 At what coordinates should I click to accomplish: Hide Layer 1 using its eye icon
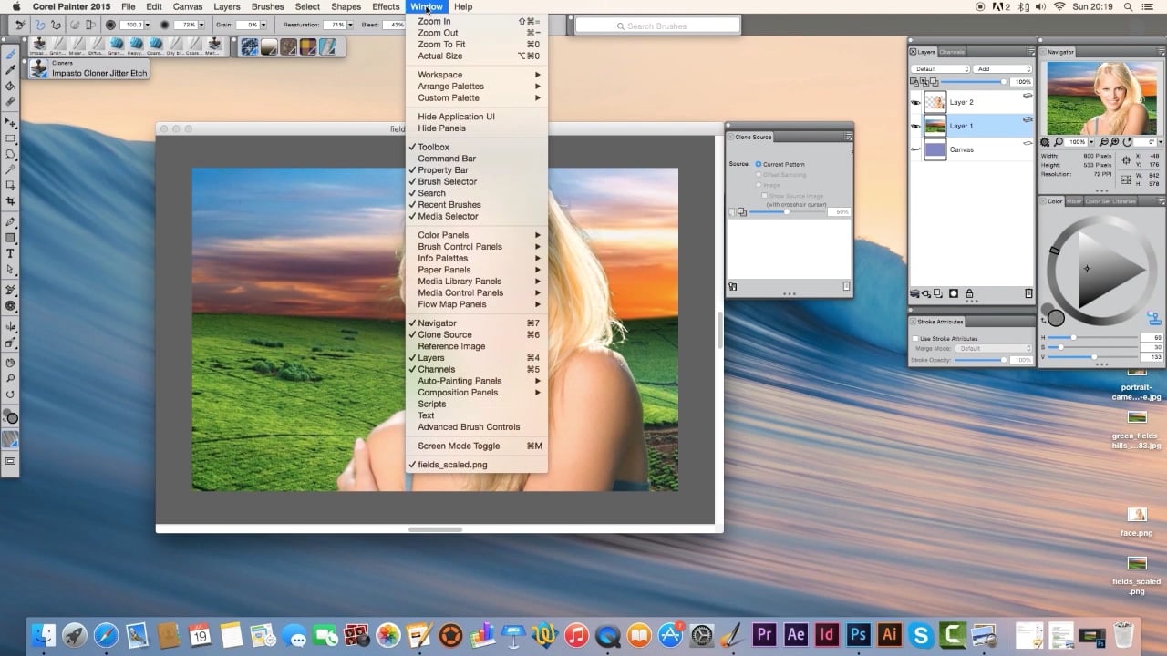915,126
